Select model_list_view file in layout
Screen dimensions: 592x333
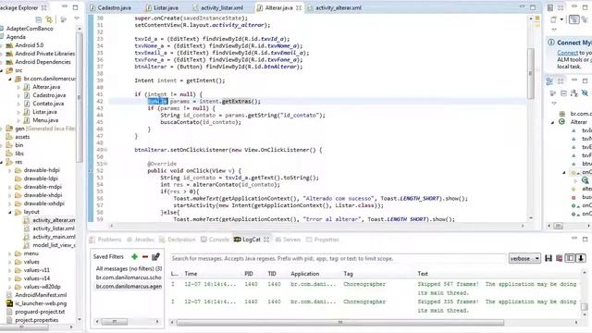54,245
